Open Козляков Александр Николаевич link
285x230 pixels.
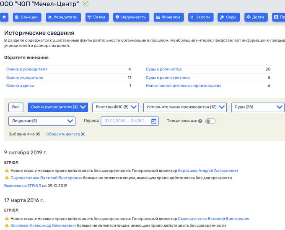pyautogui.click(x=43, y=225)
